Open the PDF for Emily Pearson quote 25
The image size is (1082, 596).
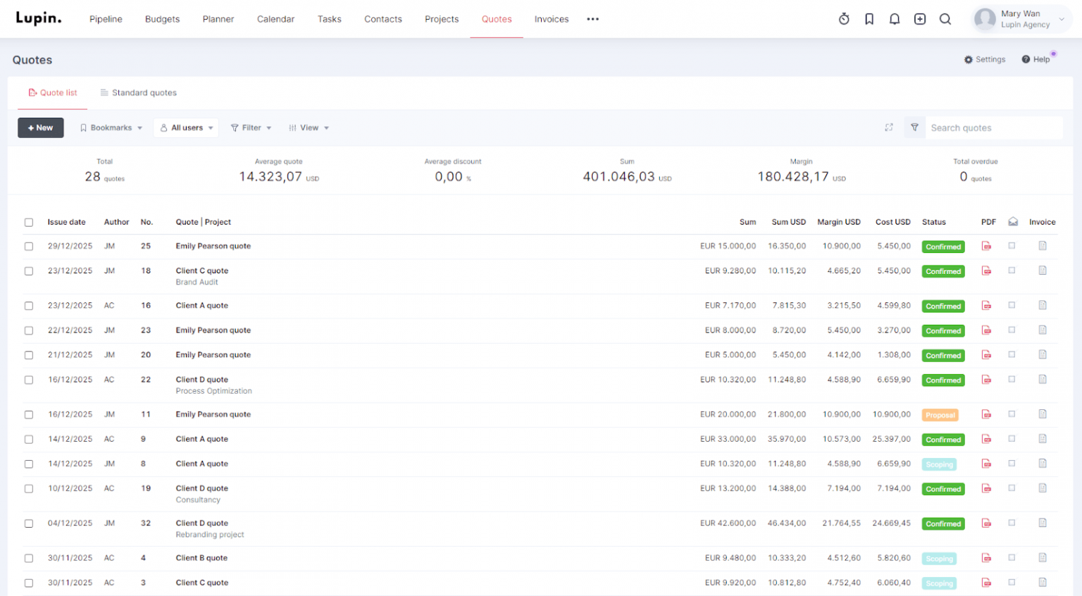(x=987, y=246)
